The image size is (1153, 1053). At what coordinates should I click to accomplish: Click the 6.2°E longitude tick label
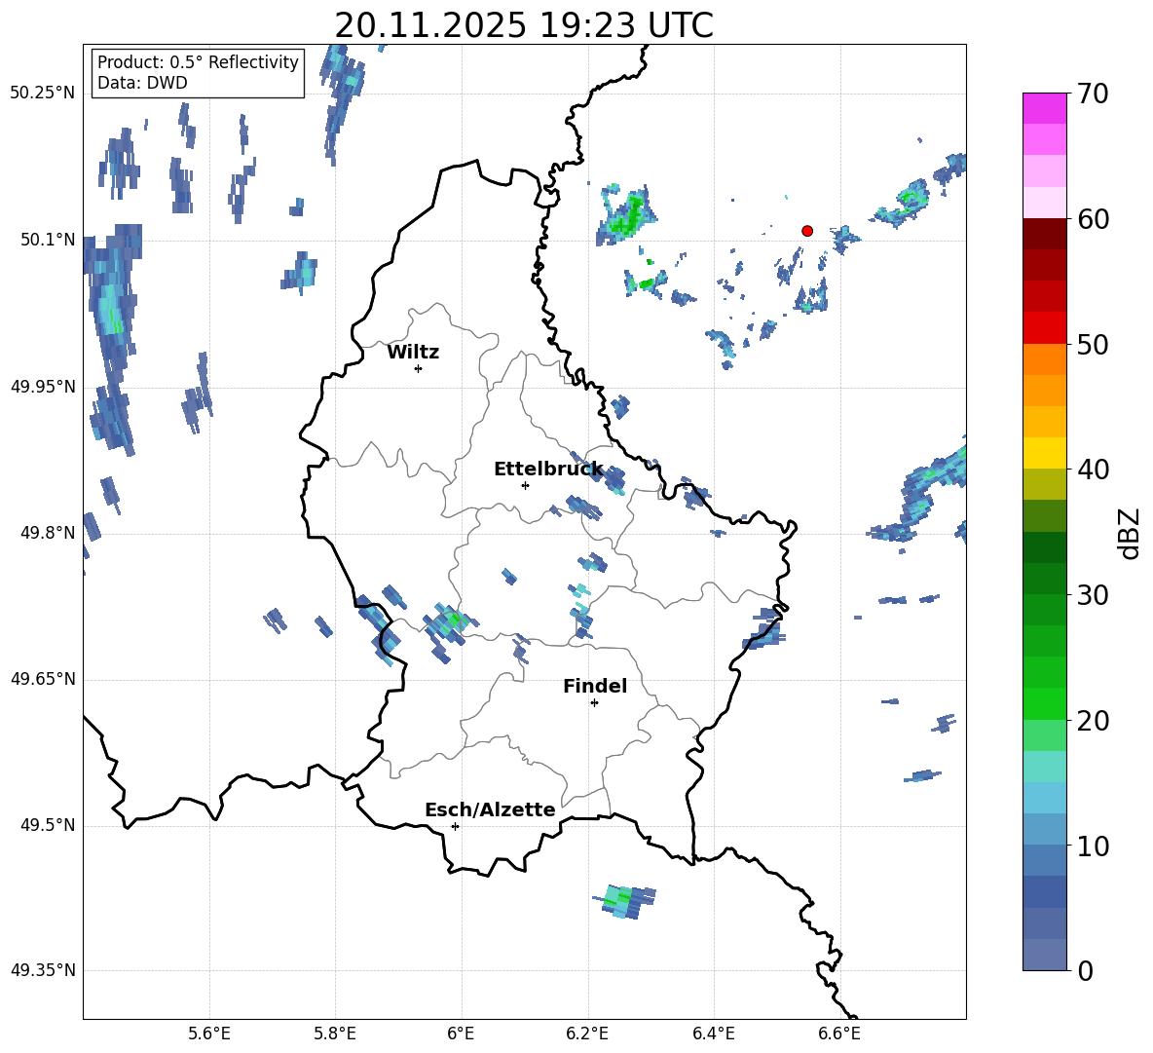click(x=587, y=1033)
